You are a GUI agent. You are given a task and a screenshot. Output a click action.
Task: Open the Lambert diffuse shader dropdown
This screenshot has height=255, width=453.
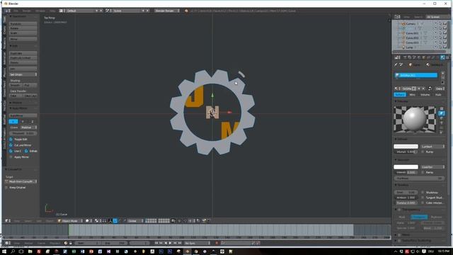[x=432, y=147]
